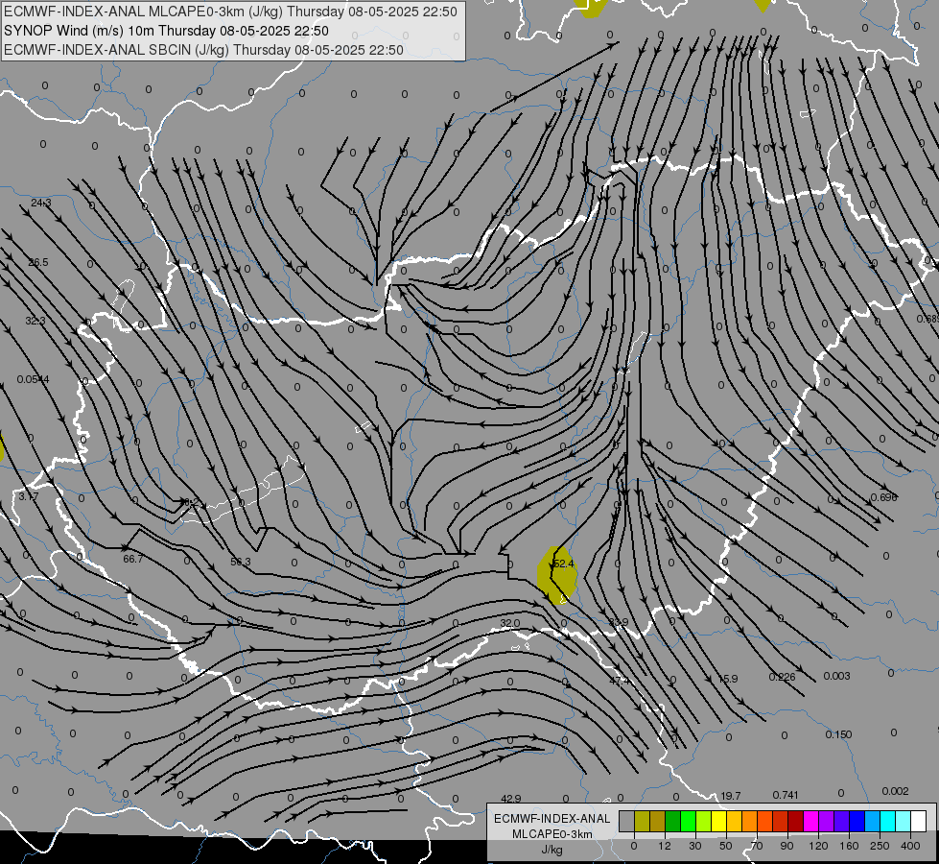The image size is (939, 864).
Task: Click the pure blue legend swatch
Action: (x=857, y=821)
